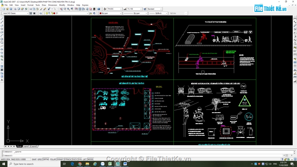
Task: Open the Text Style manager icon
Action: [105, 9]
